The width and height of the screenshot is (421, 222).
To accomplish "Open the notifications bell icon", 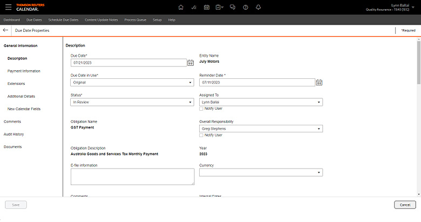I will 259,7.
